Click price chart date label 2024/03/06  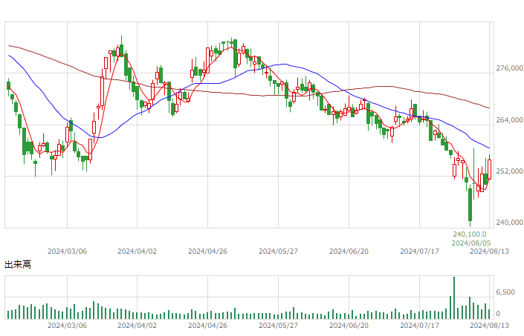tap(67, 251)
